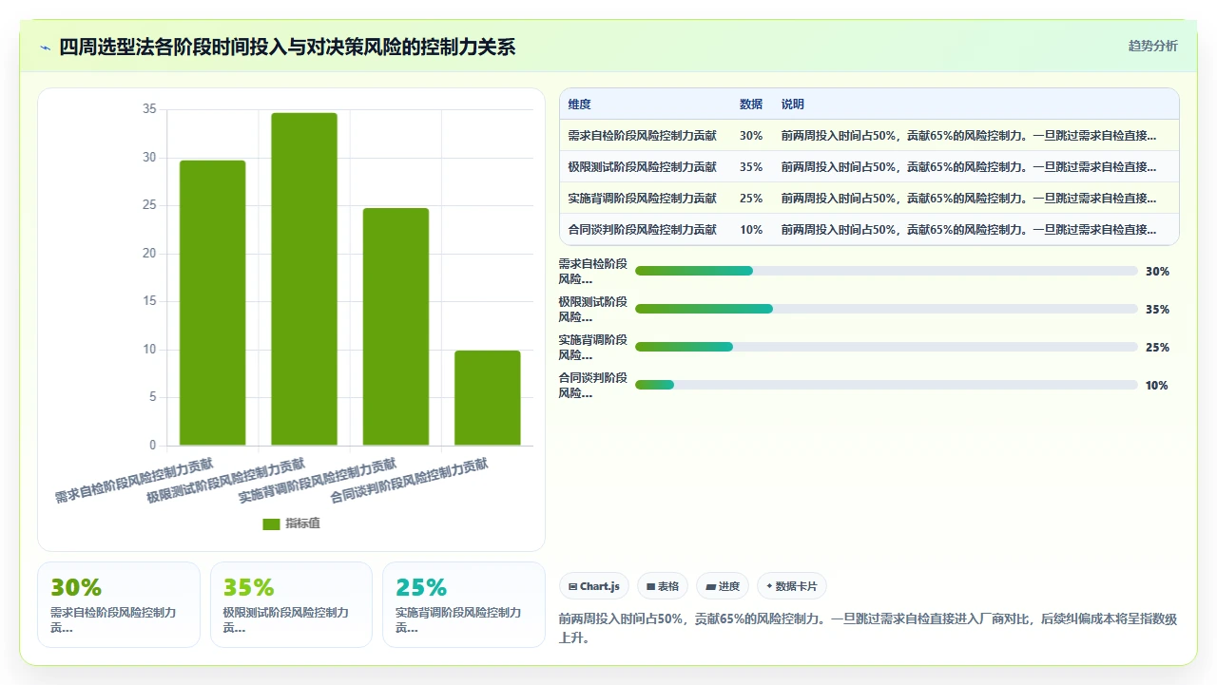Click the summary paragraph 前两周投入时间占50%
1217x685 pixels.
[868, 628]
